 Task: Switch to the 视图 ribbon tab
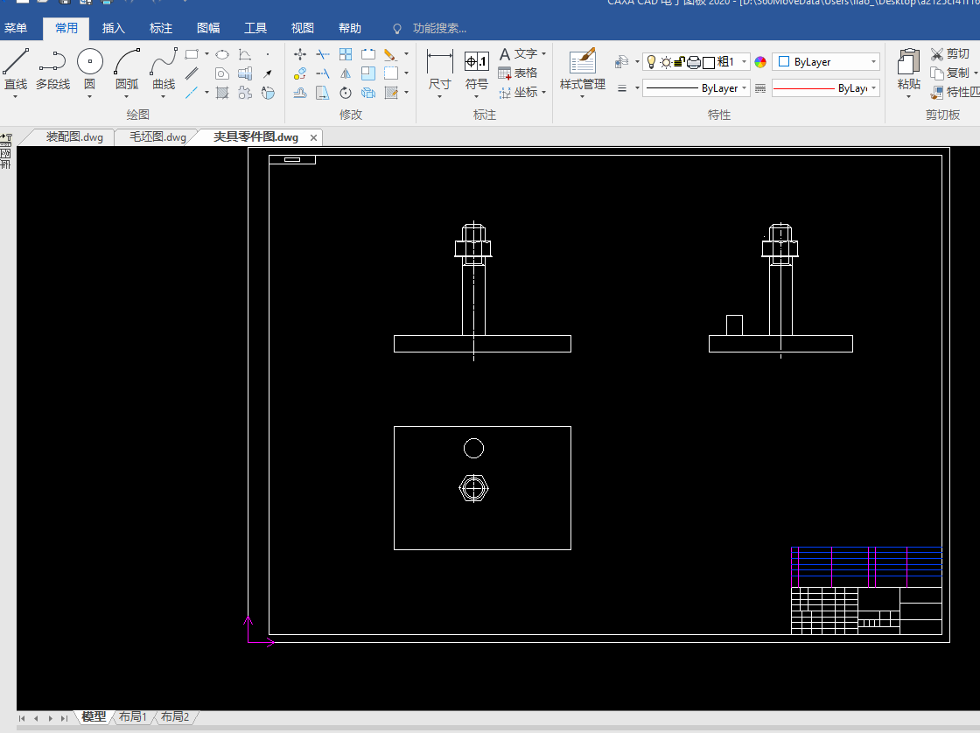(303, 28)
